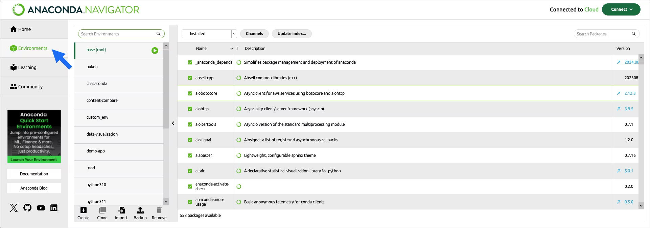Image resolution: width=650 pixels, height=228 pixels.
Task: Uncheck the aiohttp package checkbox
Action: 190,109
